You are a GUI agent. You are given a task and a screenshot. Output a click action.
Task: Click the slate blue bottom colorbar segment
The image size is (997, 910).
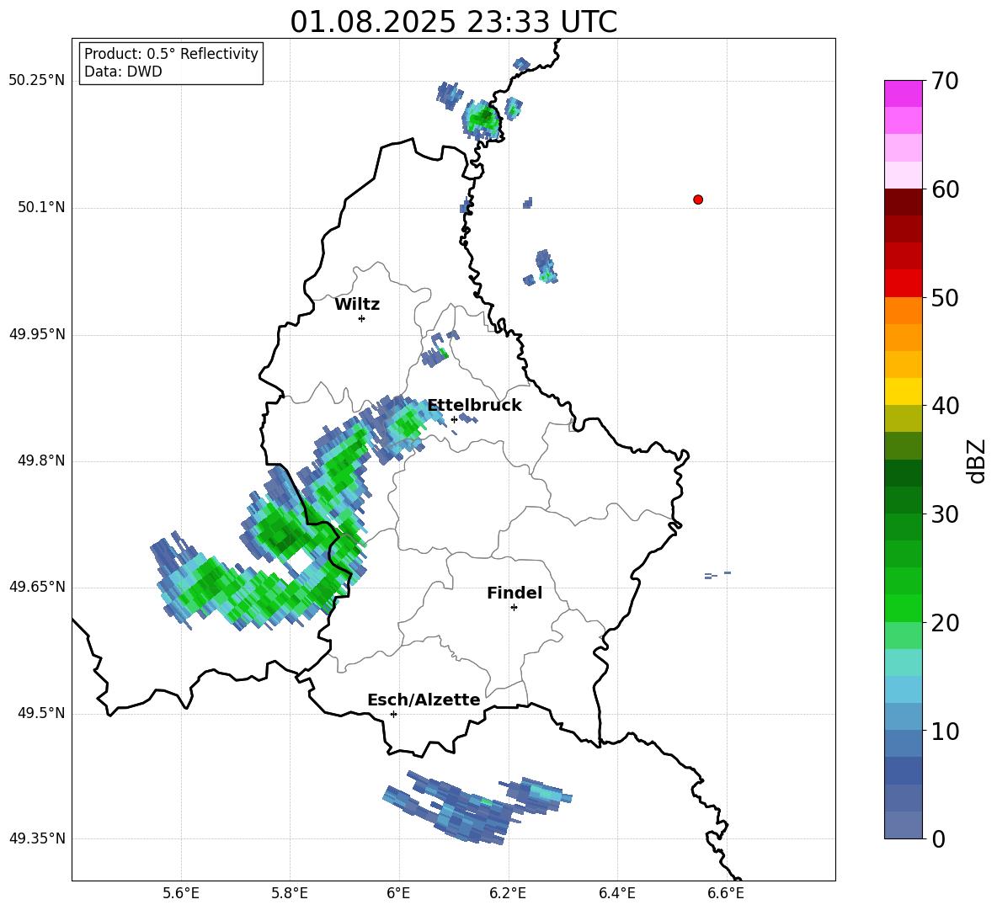903,825
